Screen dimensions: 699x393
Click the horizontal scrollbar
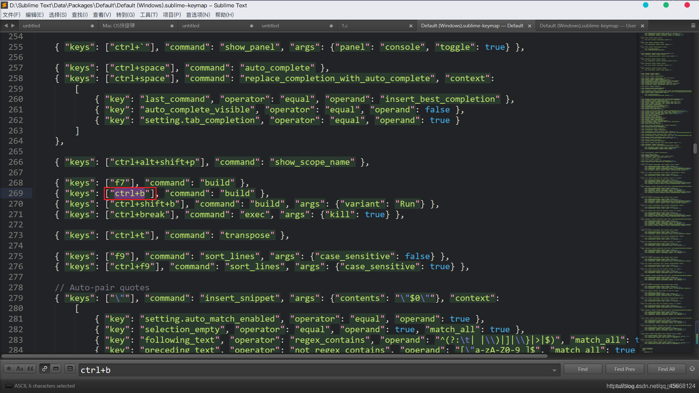pyautogui.click(x=275, y=356)
